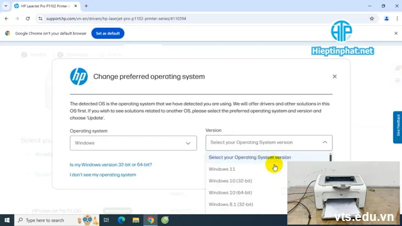Switch to Google Chrome taskbar icon
The height and width of the screenshot is (226, 402).
tap(151, 220)
